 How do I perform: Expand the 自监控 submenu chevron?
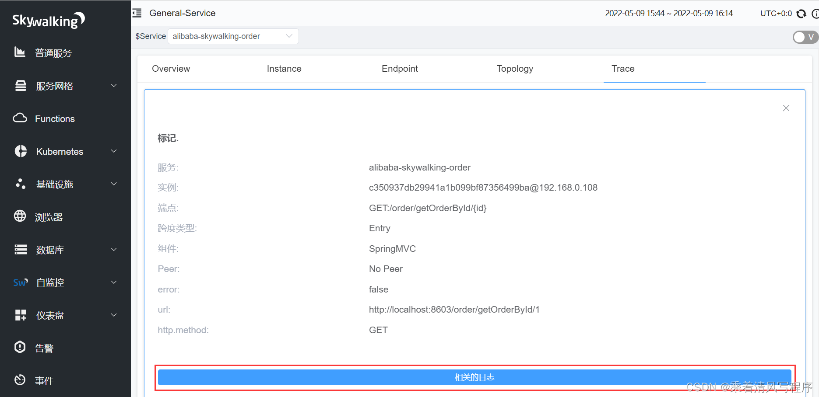(x=114, y=282)
